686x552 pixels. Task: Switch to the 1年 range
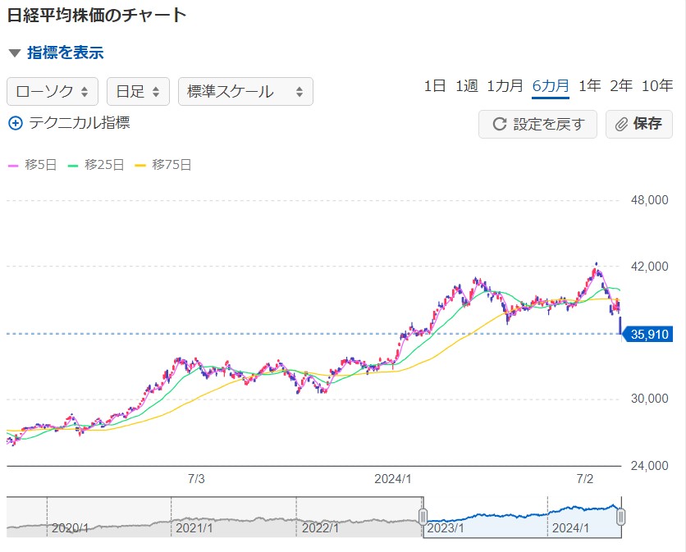pos(589,86)
